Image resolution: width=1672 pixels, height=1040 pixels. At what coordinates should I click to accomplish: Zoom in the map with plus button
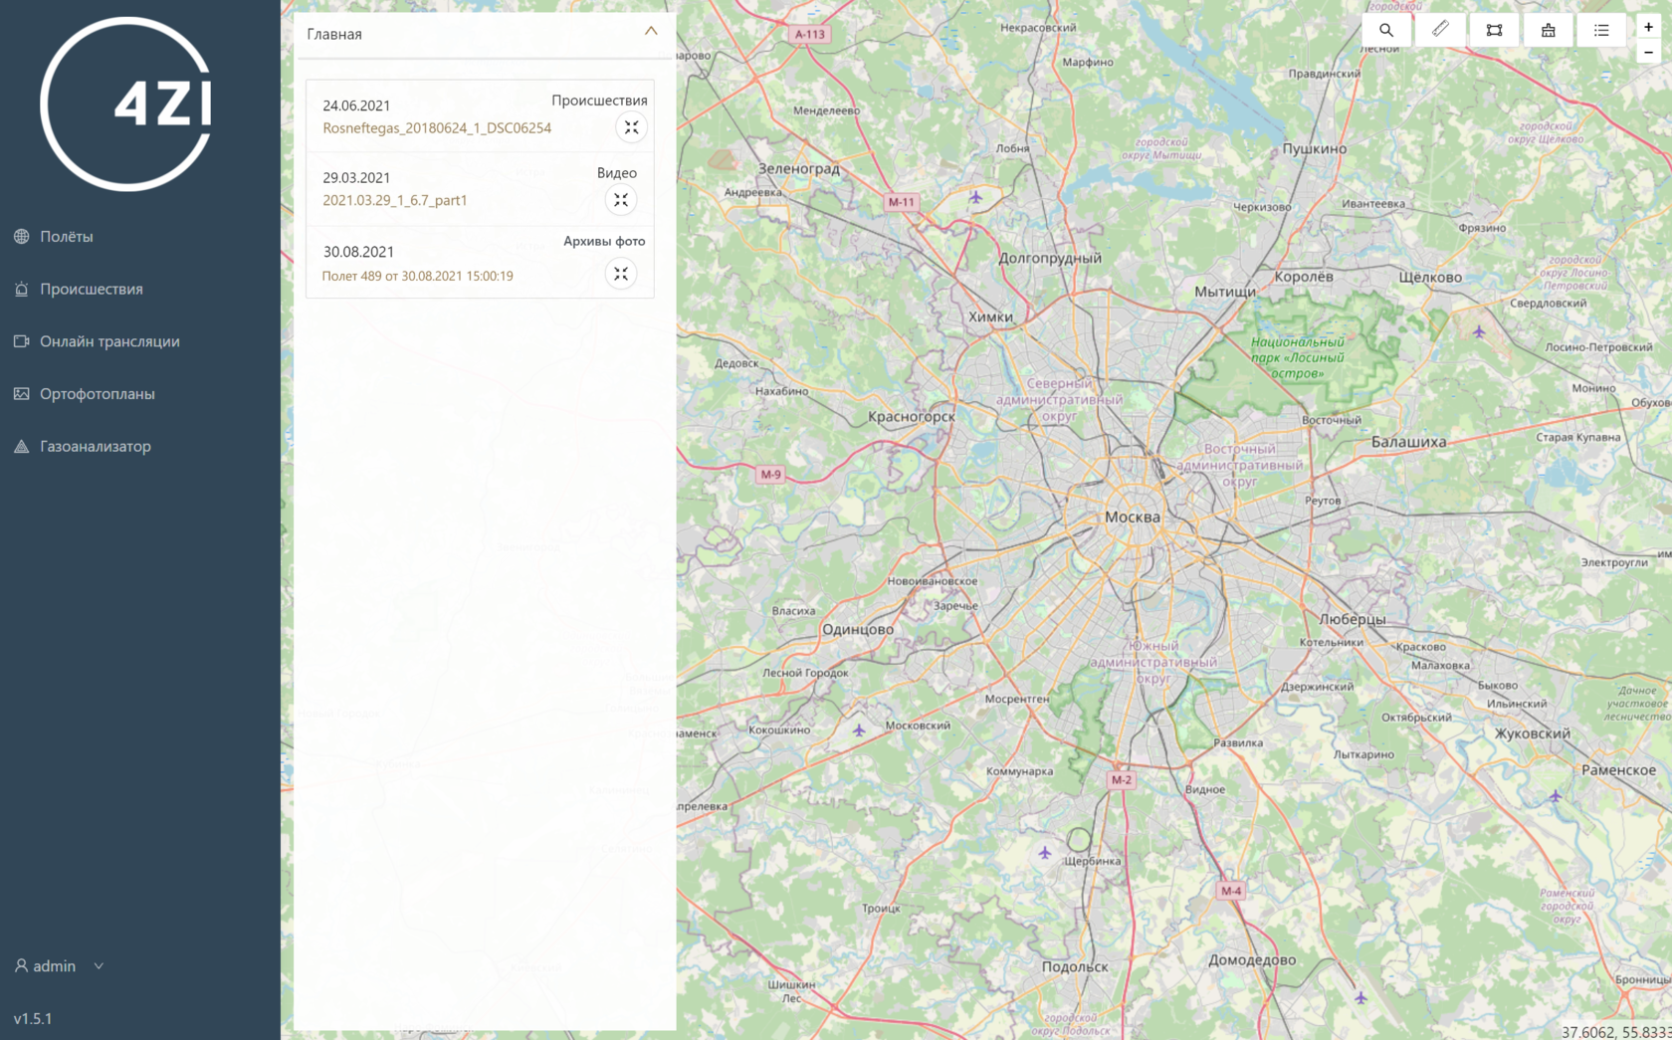coord(1648,28)
